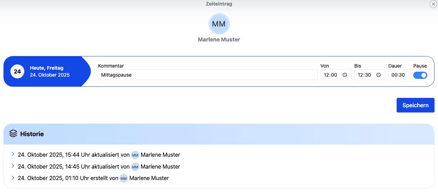The height and width of the screenshot is (194, 438).
Task: Click the large MM avatar at top
Action: pos(219,24)
